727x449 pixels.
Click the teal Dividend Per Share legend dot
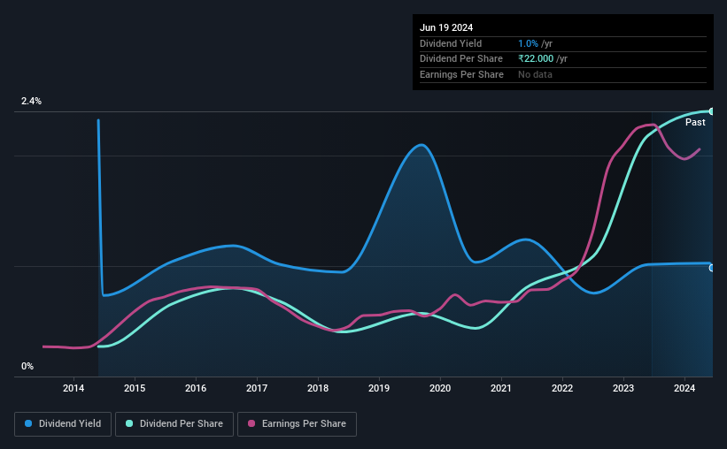coord(129,423)
